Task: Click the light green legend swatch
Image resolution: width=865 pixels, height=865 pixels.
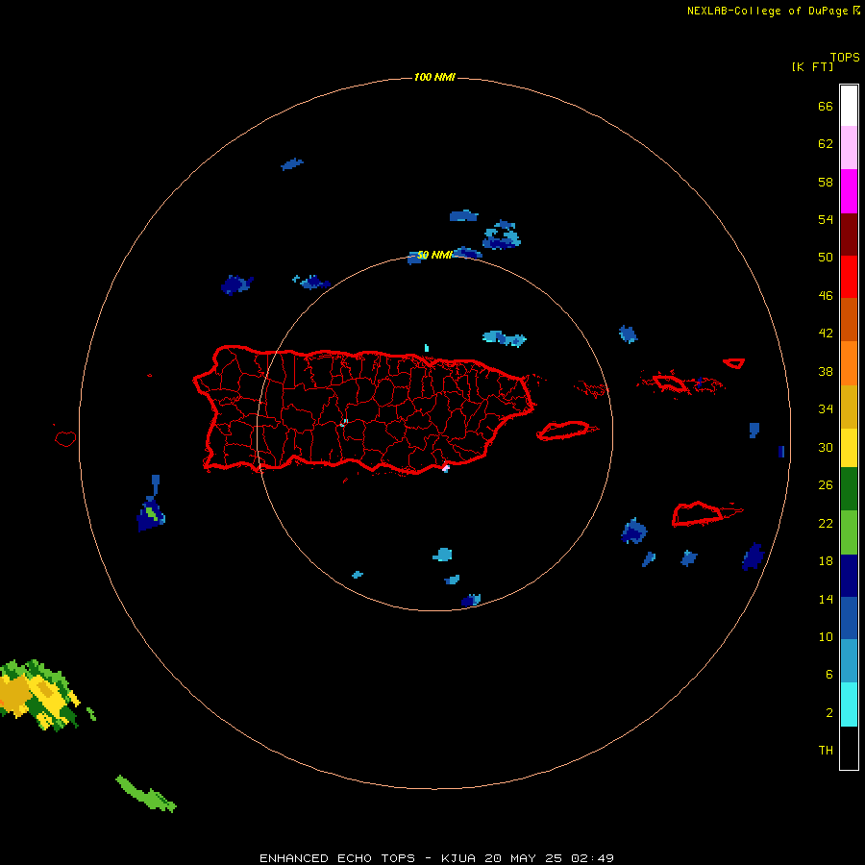Action: (849, 532)
